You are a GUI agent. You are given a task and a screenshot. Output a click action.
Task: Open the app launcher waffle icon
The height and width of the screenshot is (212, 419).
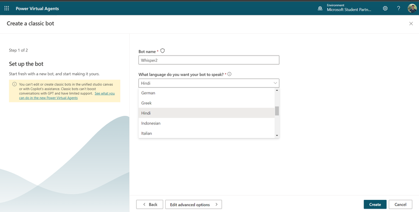[7, 8]
